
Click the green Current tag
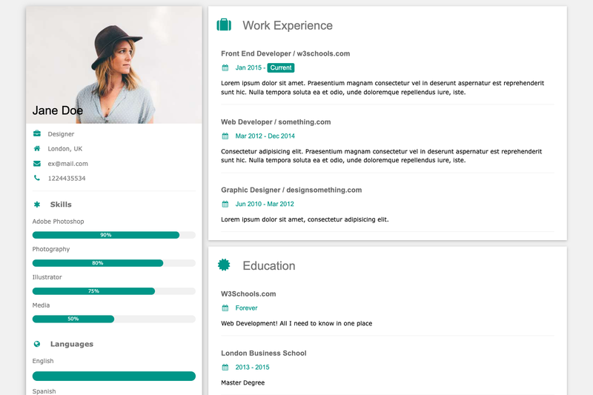(x=281, y=67)
